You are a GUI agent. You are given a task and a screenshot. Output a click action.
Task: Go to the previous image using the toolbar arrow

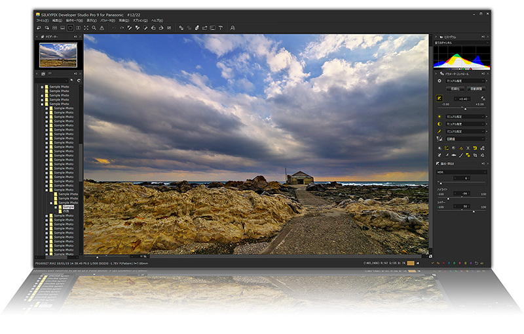click(39, 28)
